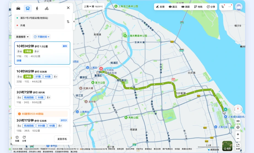
Task: Open the 图层 map layers thumbnail
Action: click(x=227, y=146)
